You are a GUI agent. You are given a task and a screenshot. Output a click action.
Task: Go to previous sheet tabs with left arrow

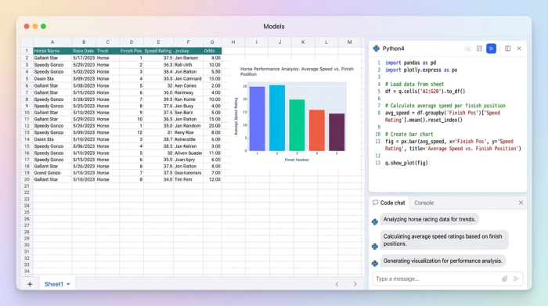click(x=337, y=284)
